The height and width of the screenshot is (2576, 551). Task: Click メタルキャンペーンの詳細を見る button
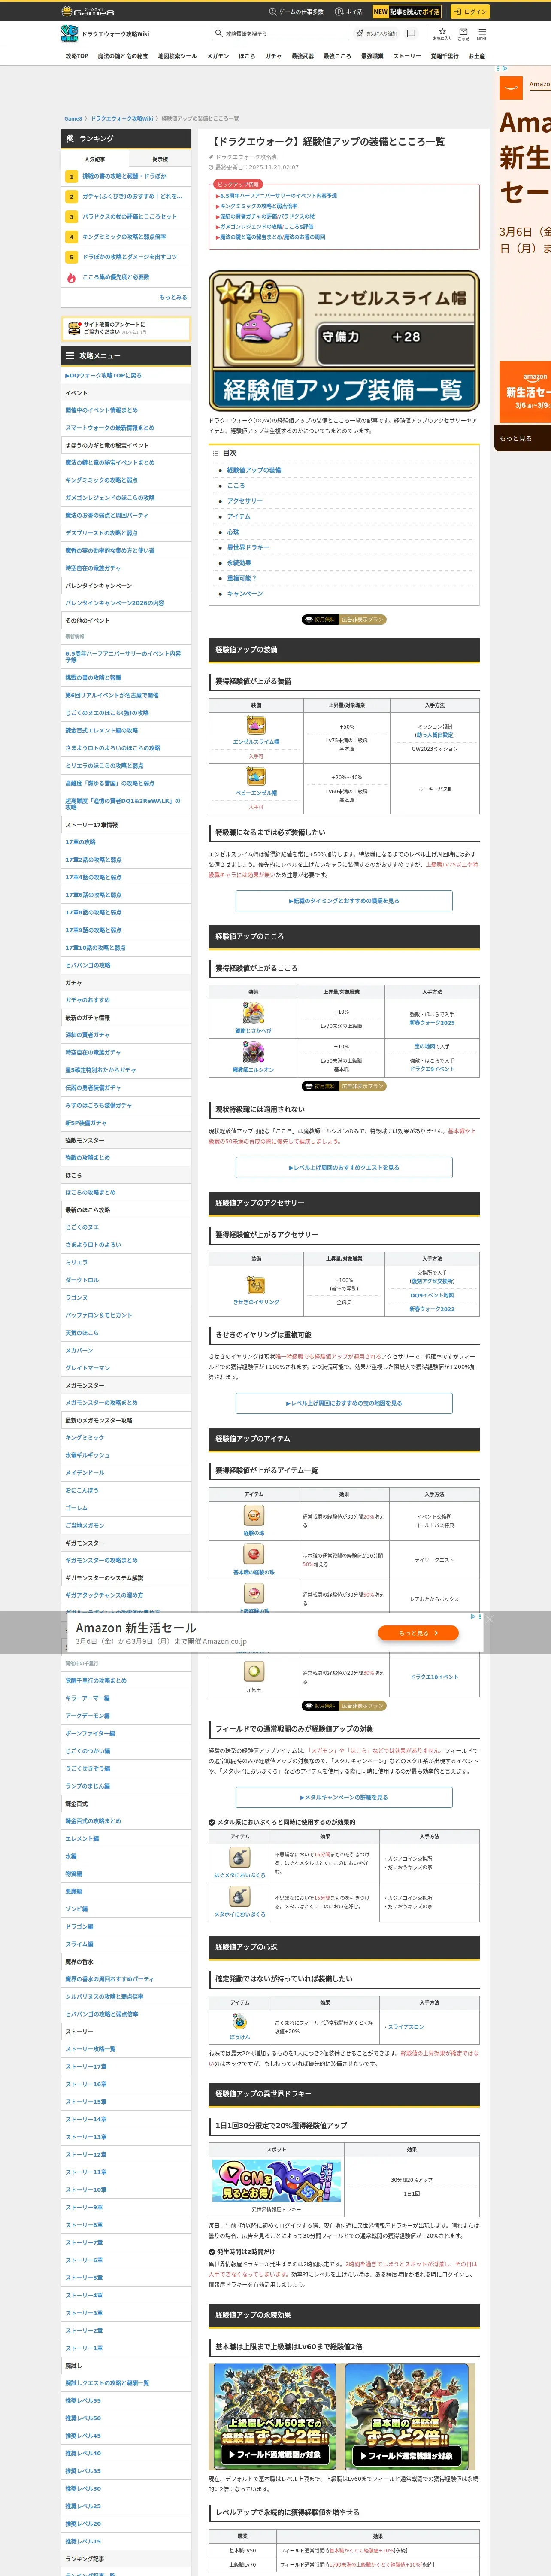coord(344,1797)
